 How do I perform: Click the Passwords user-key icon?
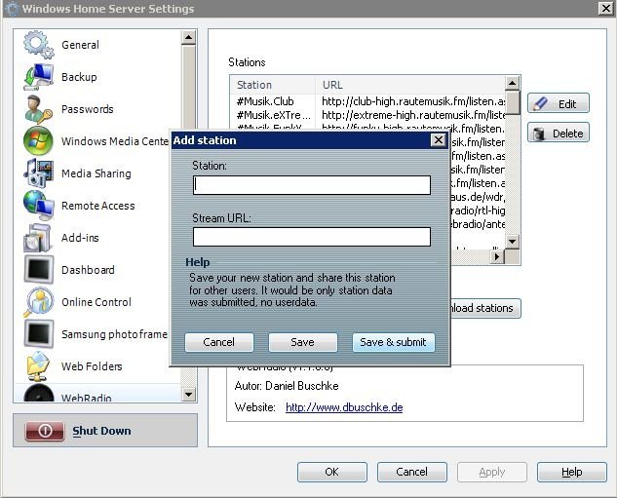pyautogui.click(x=38, y=109)
